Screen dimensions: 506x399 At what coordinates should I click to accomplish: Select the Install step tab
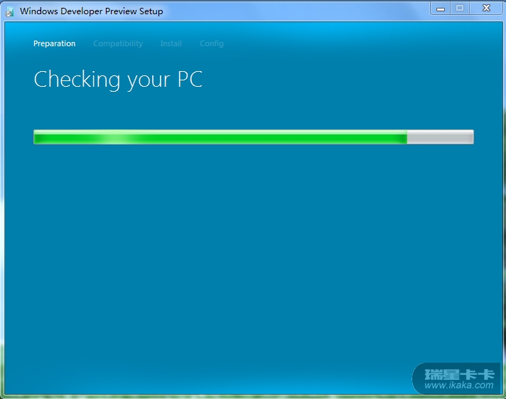(171, 43)
